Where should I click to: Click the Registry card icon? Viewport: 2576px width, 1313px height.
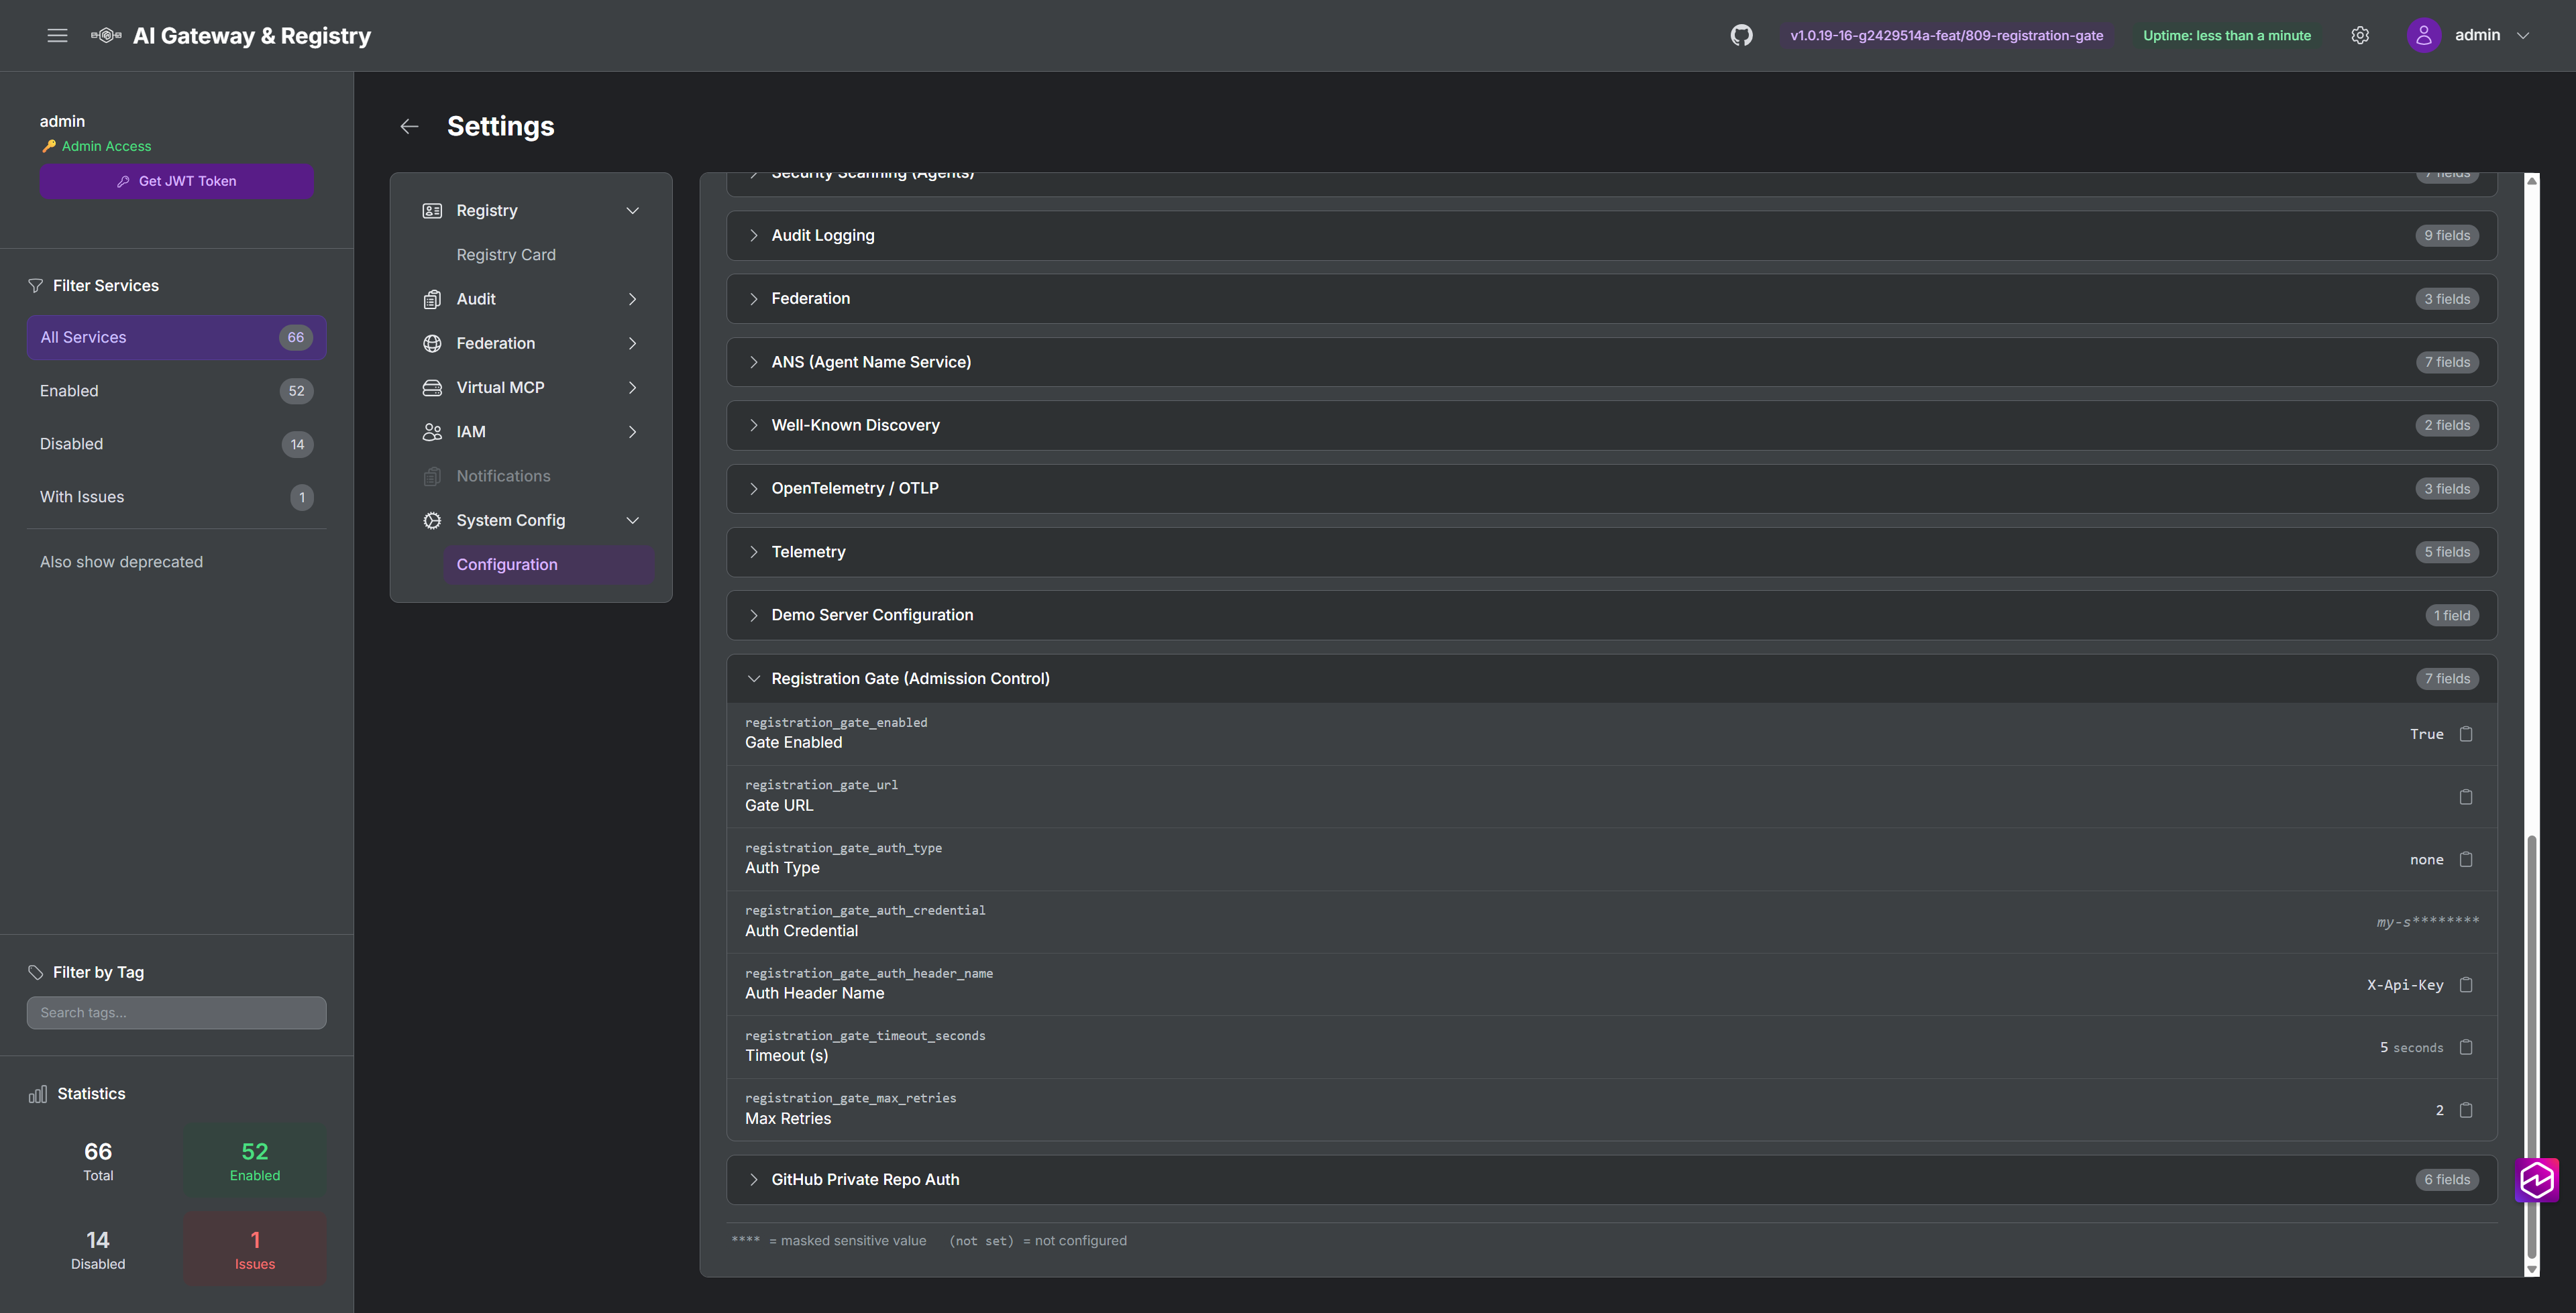(432, 210)
